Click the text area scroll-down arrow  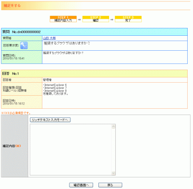(113, 173)
